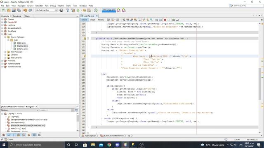Click the first garbage collection icon
The width and height of the screenshot is (264, 148).
[x=118, y=10]
